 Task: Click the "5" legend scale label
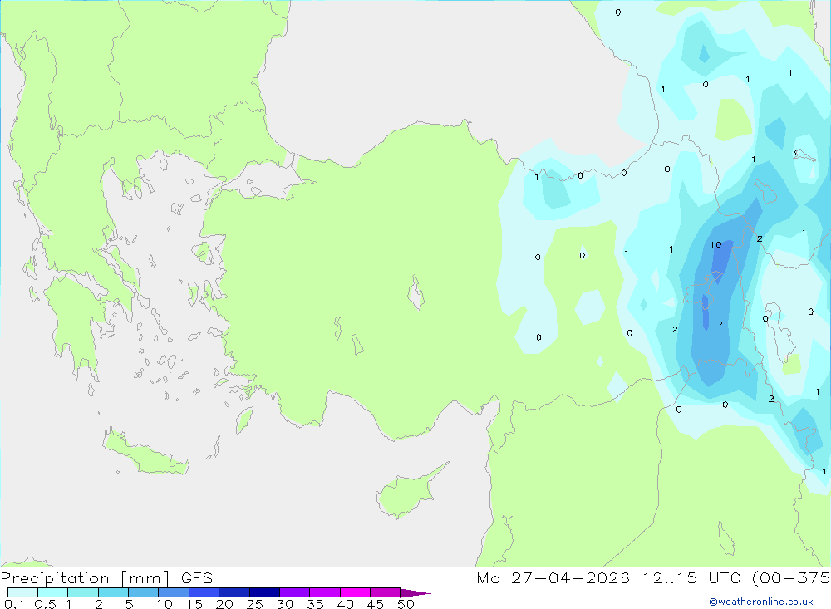[129, 604]
